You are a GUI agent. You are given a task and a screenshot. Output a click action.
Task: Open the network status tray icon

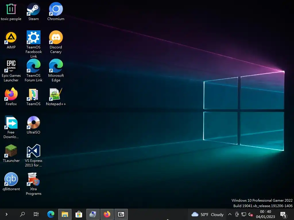coord(244,214)
